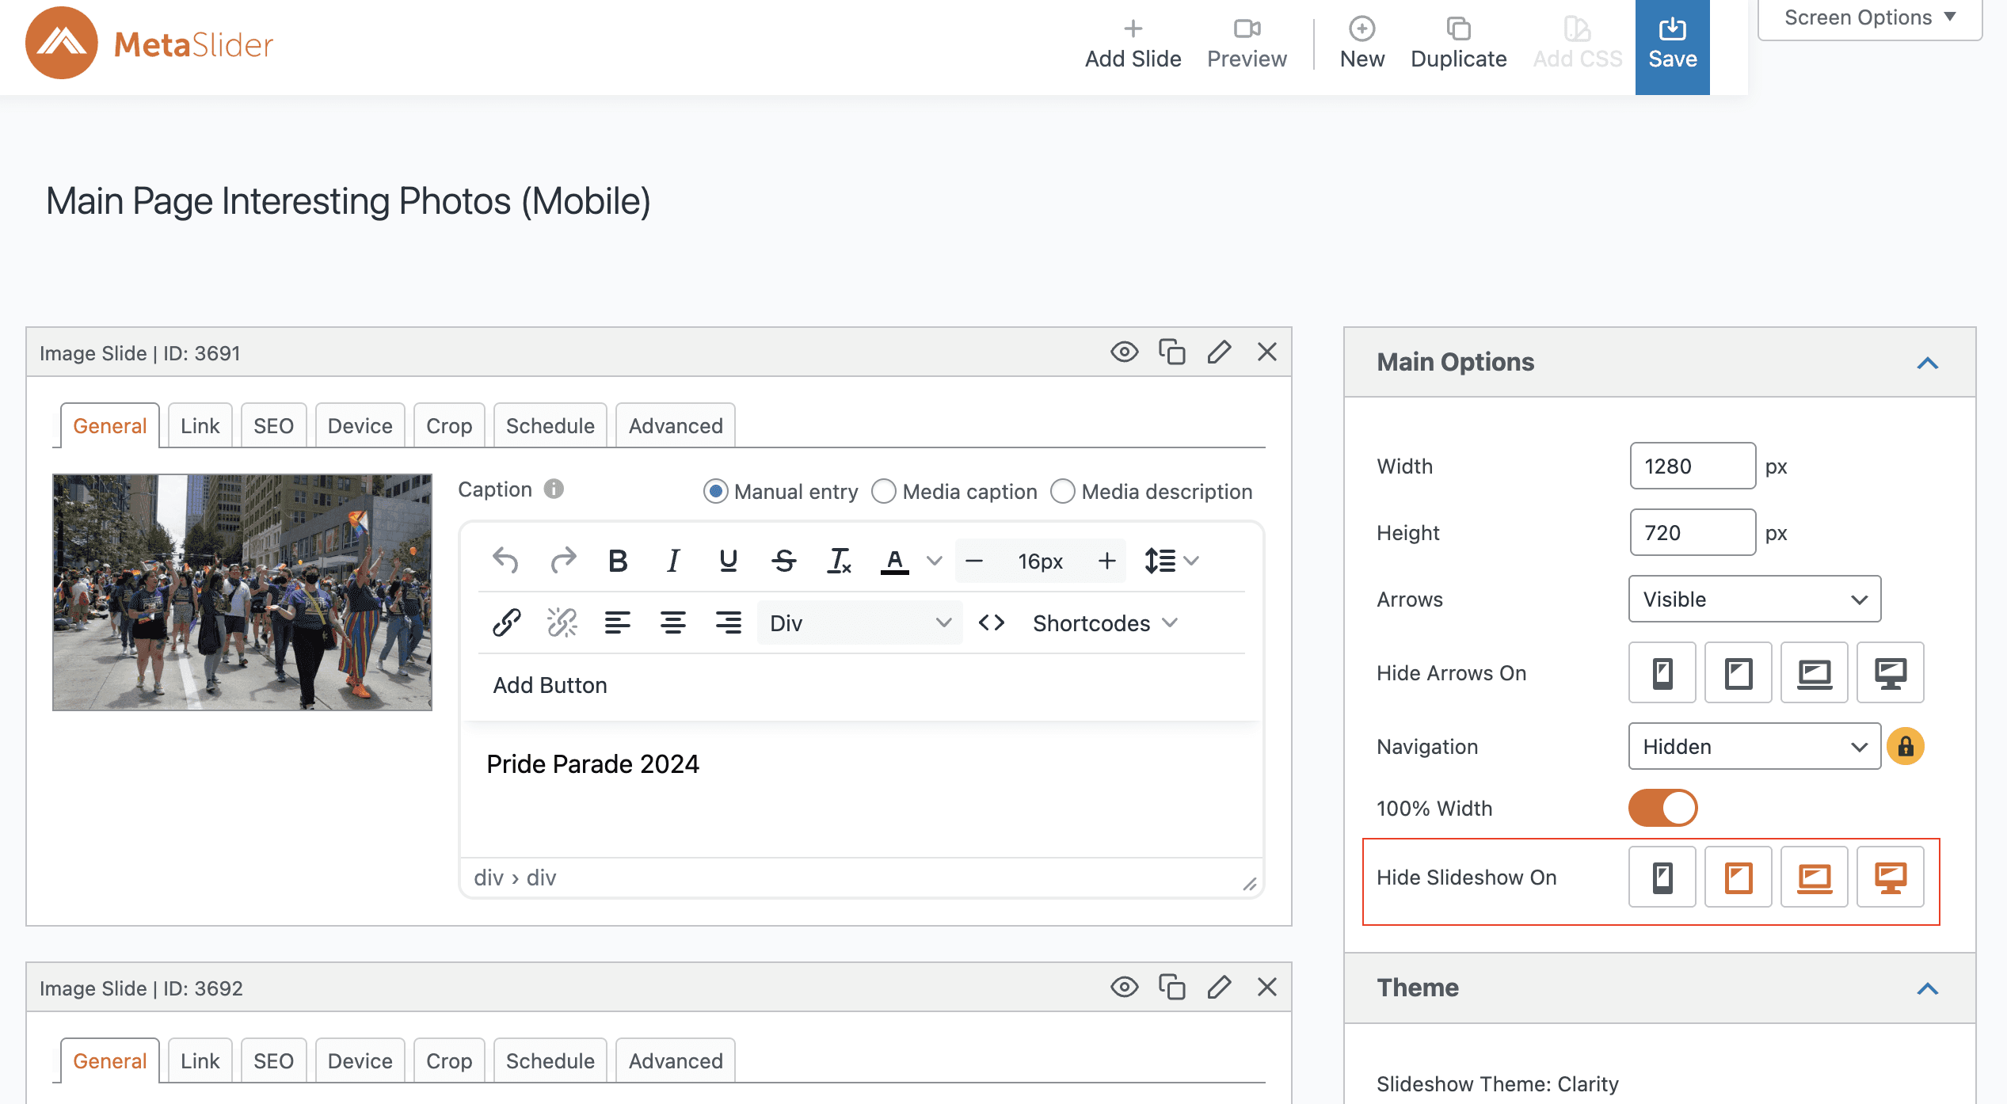Viewport: 2007px width, 1104px height.
Task: Hide arrows on smartphone icon
Action: pyautogui.click(x=1662, y=672)
